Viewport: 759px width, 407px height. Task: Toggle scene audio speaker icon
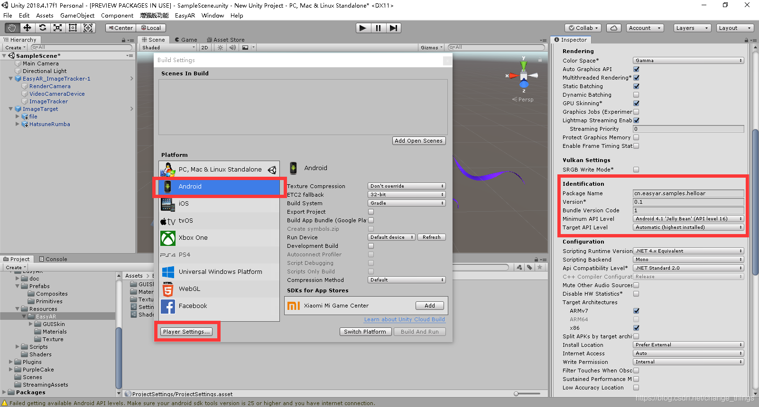(232, 47)
